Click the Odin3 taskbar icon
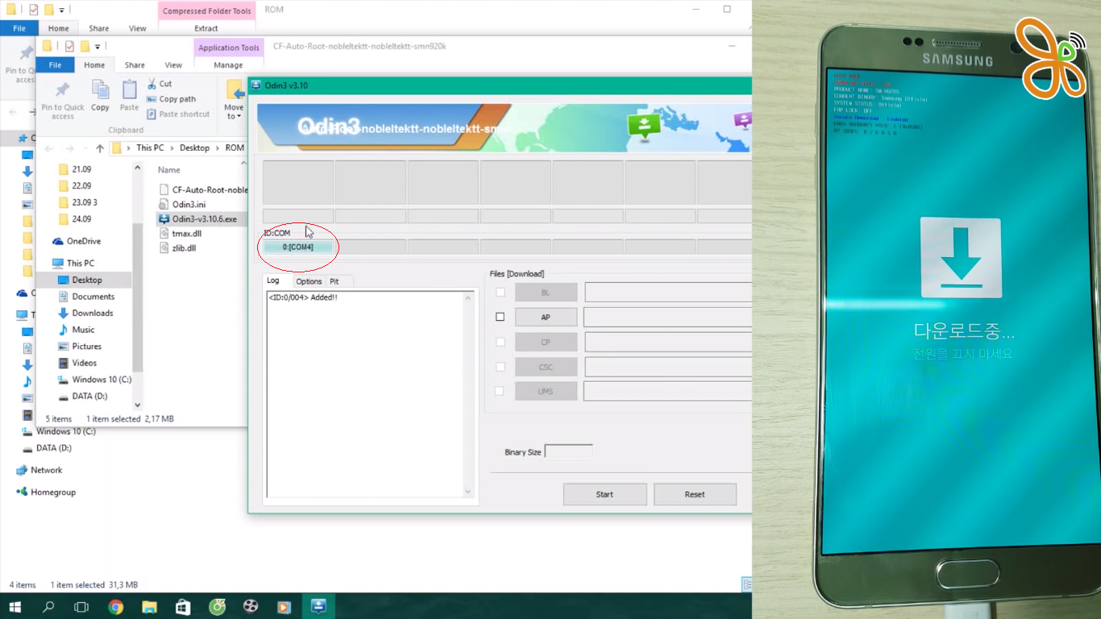The height and width of the screenshot is (619, 1101). (318, 606)
